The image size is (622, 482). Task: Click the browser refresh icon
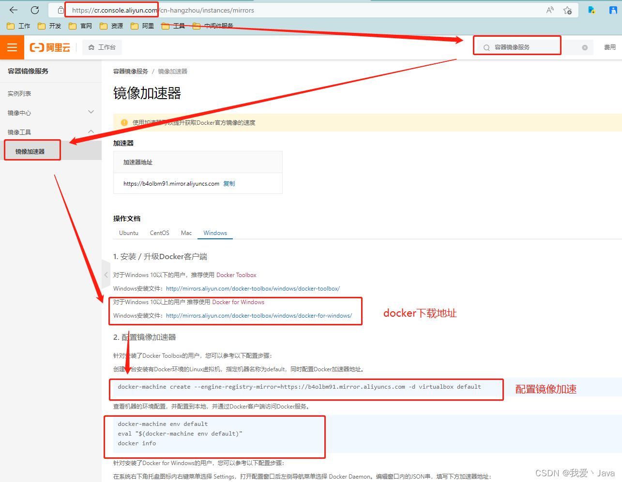35,10
